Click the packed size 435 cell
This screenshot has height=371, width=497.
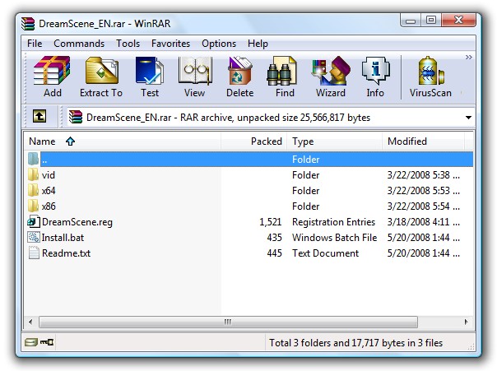coord(274,238)
